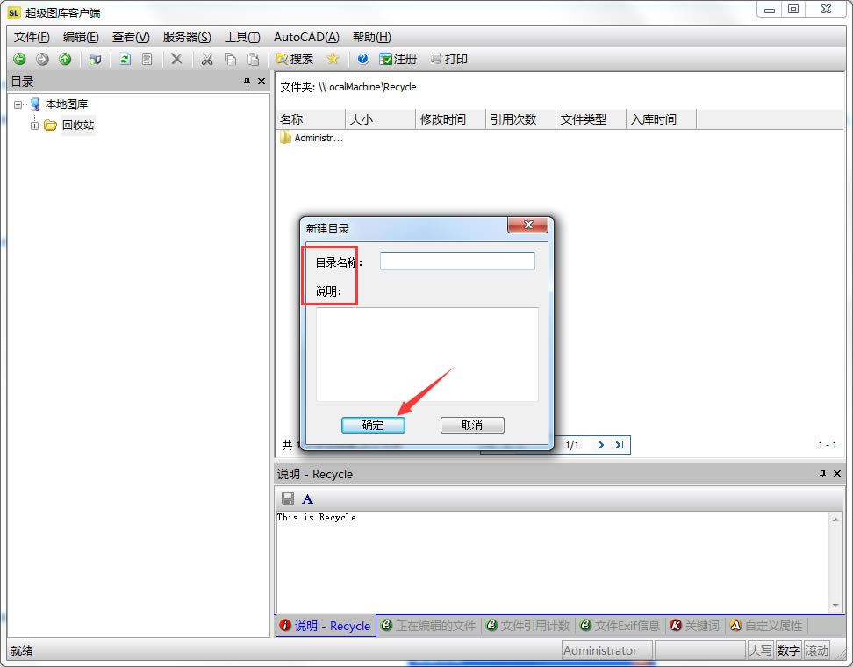This screenshot has height=667, width=853.
Task: Click the green Up arrow icon
Action: (x=64, y=60)
